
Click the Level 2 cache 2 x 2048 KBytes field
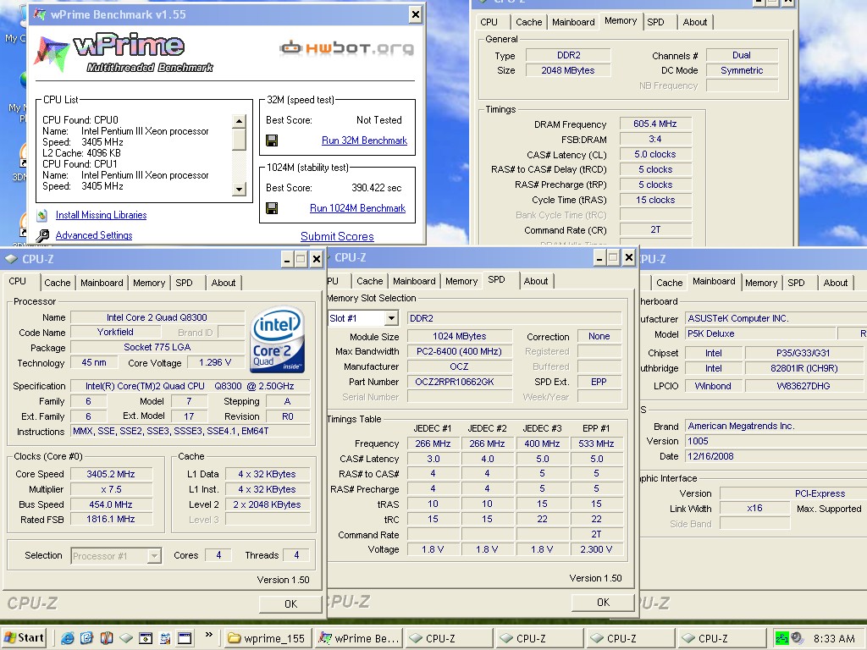coord(267,504)
